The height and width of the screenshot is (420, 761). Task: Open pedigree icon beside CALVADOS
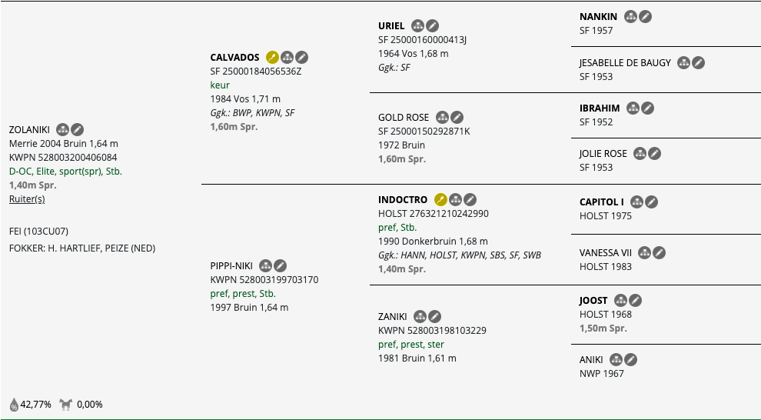[x=287, y=57]
